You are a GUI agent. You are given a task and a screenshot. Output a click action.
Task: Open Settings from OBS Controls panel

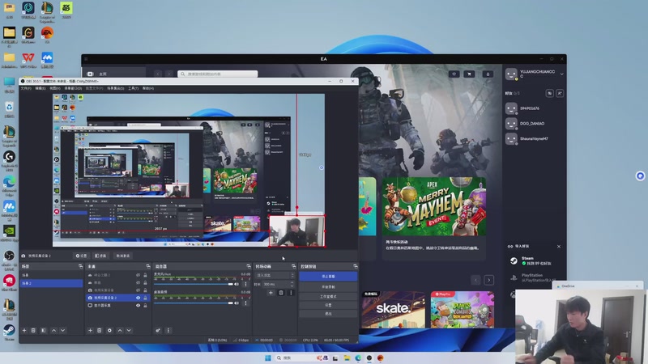pyautogui.click(x=328, y=305)
